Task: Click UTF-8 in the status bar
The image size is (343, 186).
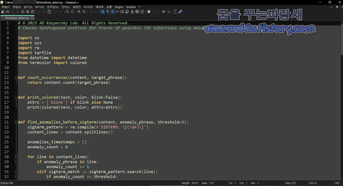Action: point(313,183)
